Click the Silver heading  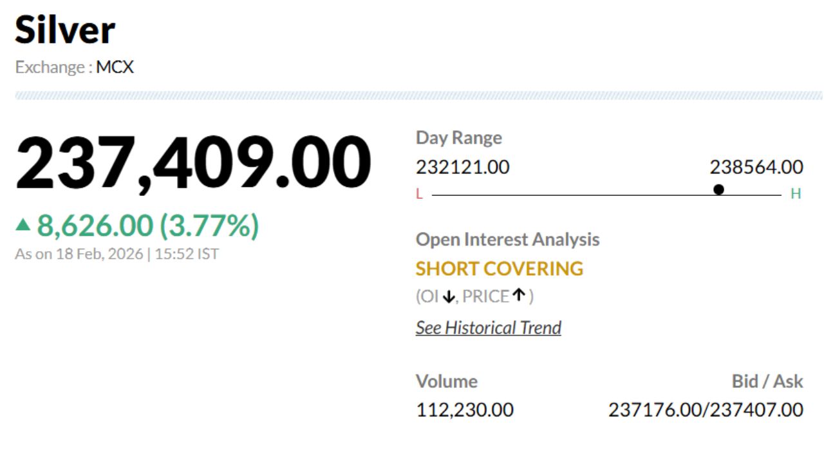pos(65,30)
